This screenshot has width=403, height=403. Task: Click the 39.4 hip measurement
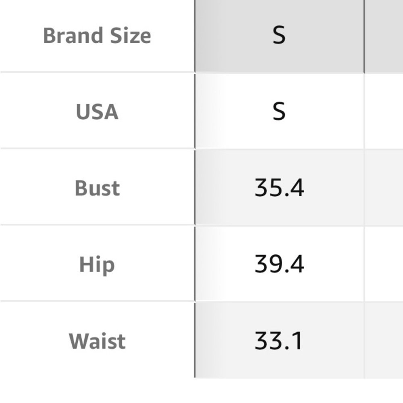point(279,265)
